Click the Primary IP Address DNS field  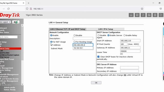[129, 68]
